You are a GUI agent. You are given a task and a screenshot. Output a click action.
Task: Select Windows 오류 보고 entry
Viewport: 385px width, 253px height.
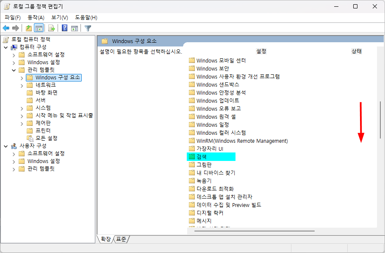click(x=219, y=109)
